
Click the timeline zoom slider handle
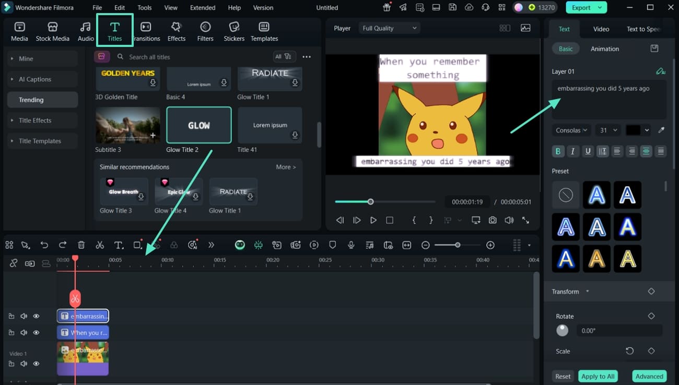click(458, 245)
